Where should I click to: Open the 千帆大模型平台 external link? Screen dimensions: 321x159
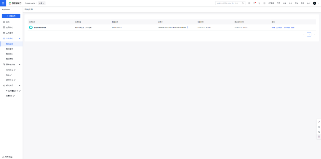[13, 91]
